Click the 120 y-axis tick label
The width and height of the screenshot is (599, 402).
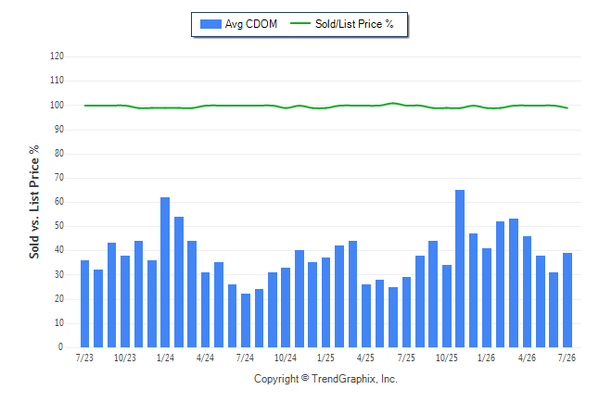(x=57, y=57)
